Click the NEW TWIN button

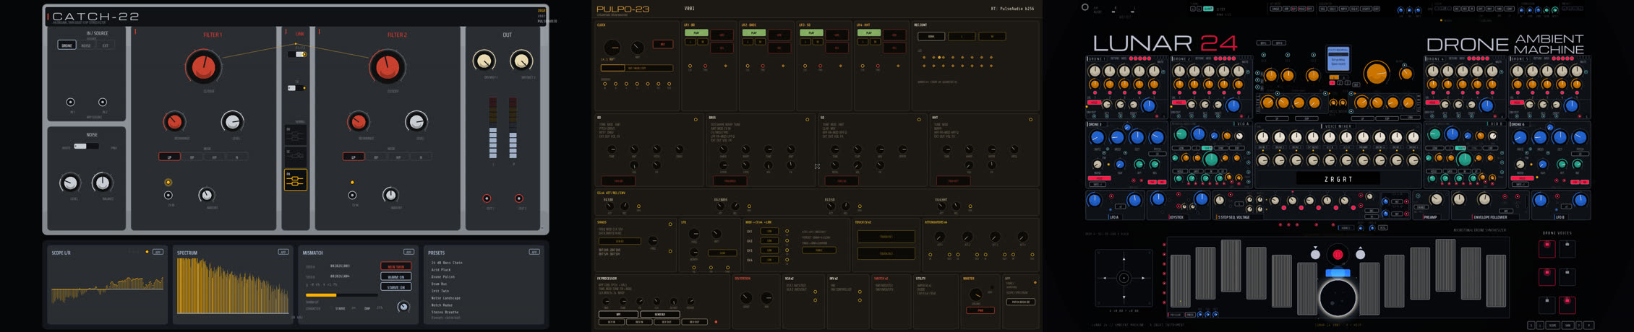(x=396, y=266)
